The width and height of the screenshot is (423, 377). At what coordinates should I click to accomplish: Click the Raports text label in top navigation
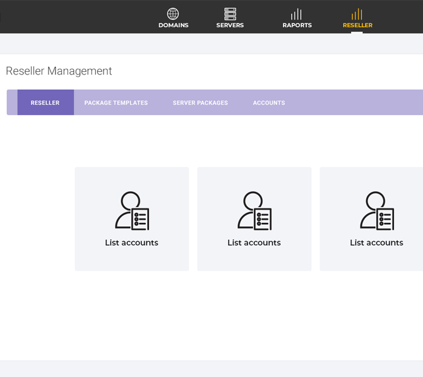pos(297,25)
